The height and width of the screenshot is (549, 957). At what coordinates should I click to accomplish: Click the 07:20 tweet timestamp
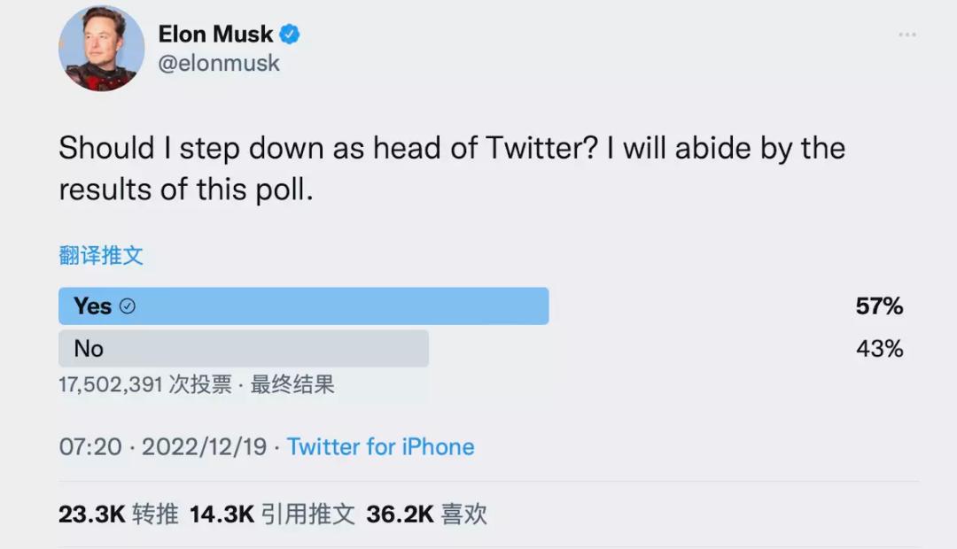(90, 446)
